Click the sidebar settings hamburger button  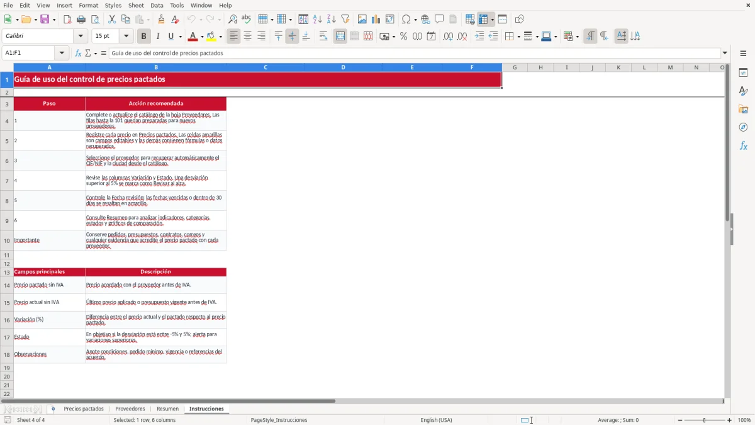(x=743, y=53)
